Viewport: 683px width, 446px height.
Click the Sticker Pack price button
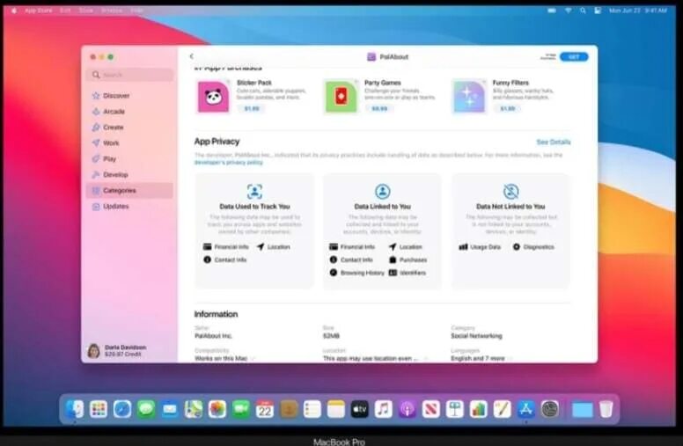[x=252, y=108]
